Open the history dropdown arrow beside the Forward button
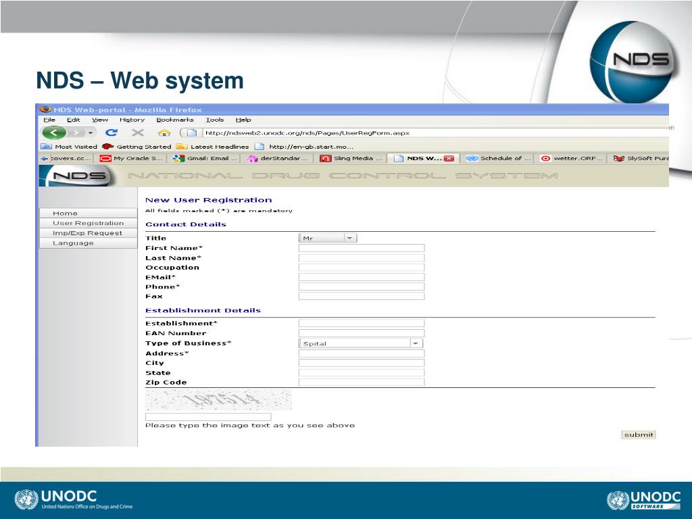The width and height of the screenshot is (692, 519). coord(91,132)
